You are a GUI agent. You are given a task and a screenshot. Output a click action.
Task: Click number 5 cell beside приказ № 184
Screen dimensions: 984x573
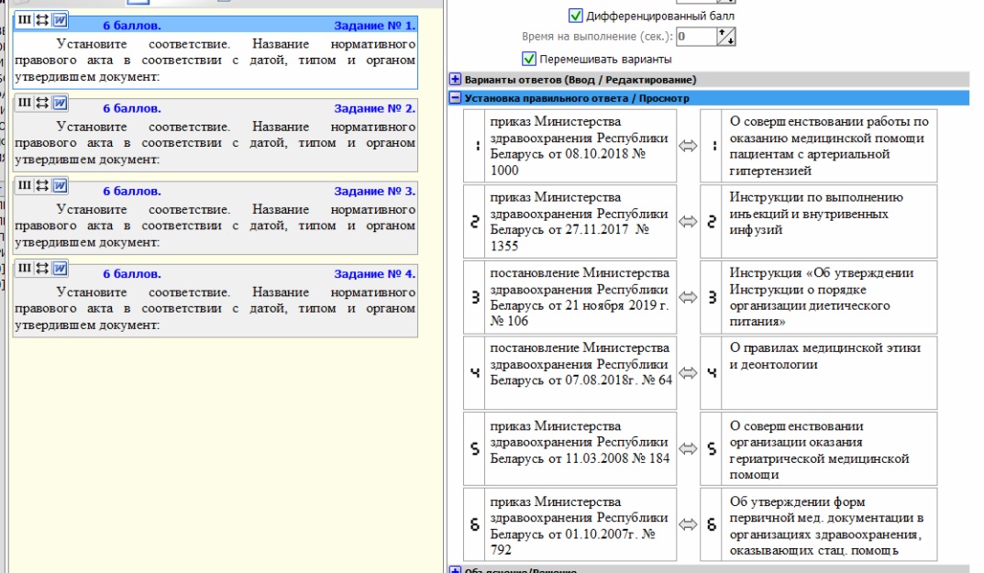click(x=474, y=448)
